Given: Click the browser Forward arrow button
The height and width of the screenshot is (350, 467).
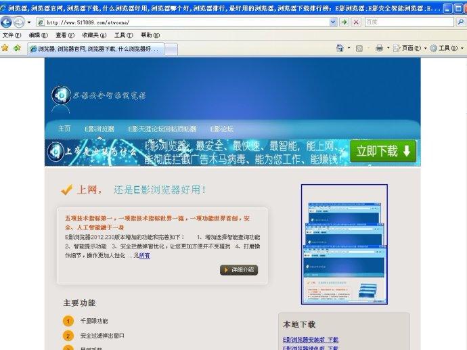Looking at the screenshot, I should click(x=19, y=22).
